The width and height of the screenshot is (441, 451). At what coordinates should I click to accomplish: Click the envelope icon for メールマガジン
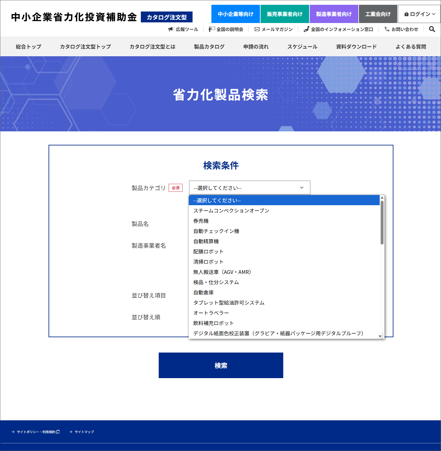point(257,29)
